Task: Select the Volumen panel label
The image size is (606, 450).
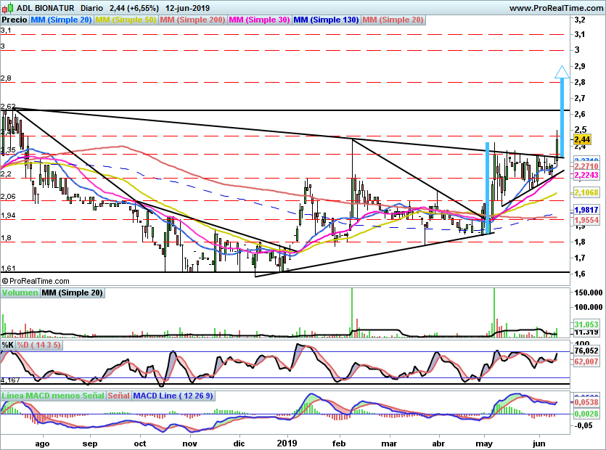Action: point(20,293)
